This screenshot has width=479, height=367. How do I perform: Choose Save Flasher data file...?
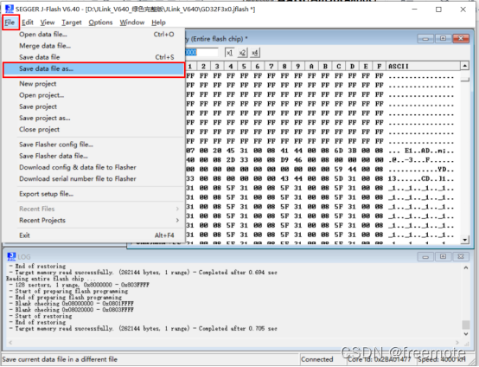93,156
